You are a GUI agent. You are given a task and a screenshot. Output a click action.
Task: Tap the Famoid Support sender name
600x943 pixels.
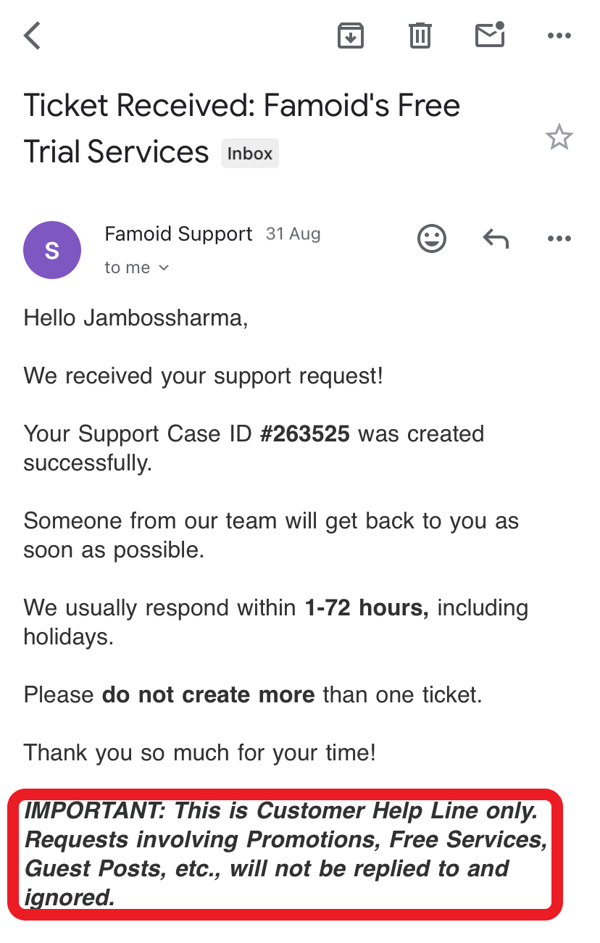(178, 234)
